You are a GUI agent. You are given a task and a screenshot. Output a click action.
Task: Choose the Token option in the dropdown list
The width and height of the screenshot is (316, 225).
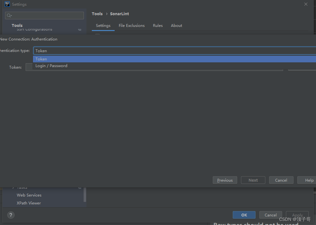[x=41, y=59]
